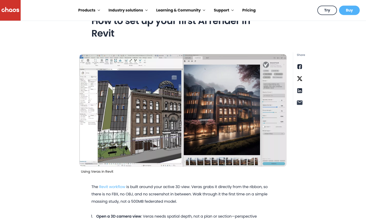Share the article on LinkedIn
This screenshot has width=366, height=221.
pyautogui.click(x=300, y=91)
